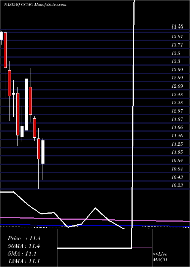Click the 13.09 price axis label
190x267 pixels.
(177, 70)
